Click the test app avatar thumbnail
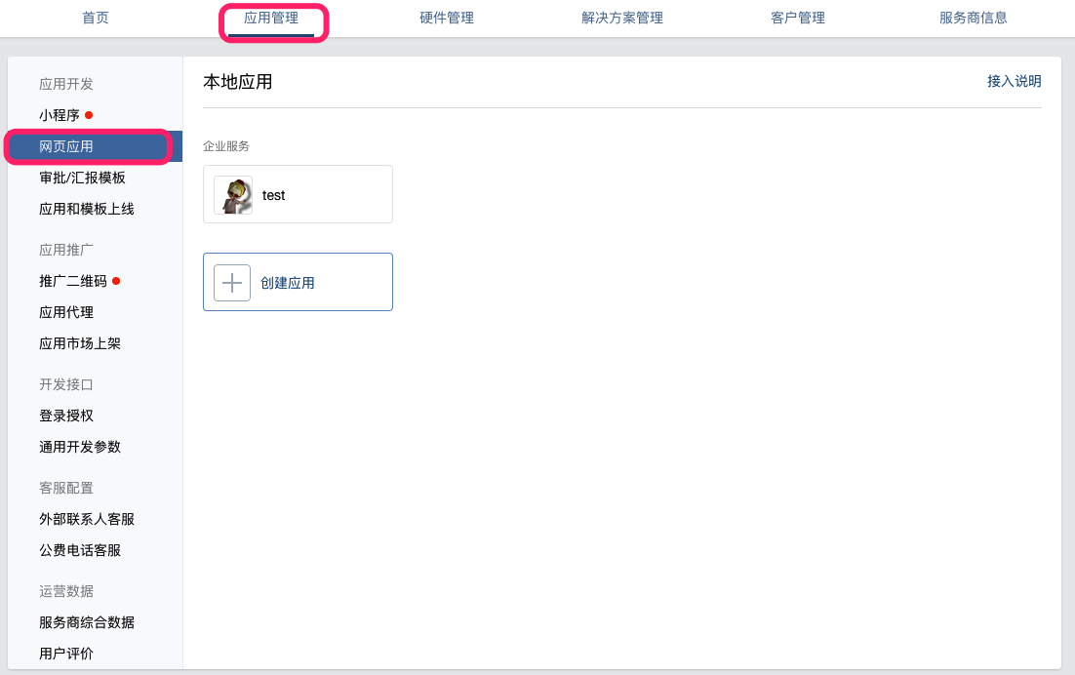Screen dimensions: 1075x675 point(233,195)
